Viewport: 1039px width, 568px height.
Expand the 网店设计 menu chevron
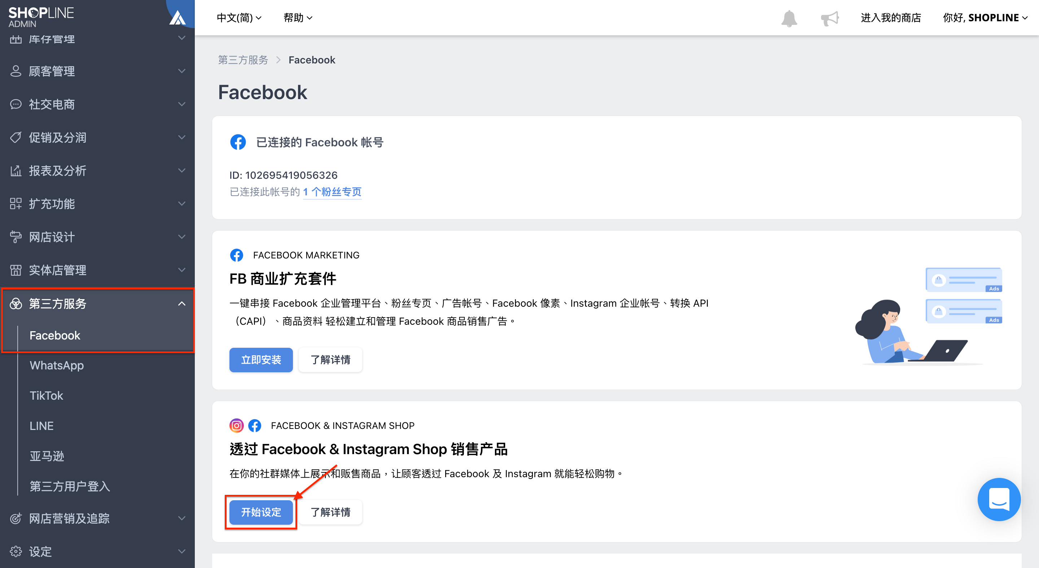(182, 236)
